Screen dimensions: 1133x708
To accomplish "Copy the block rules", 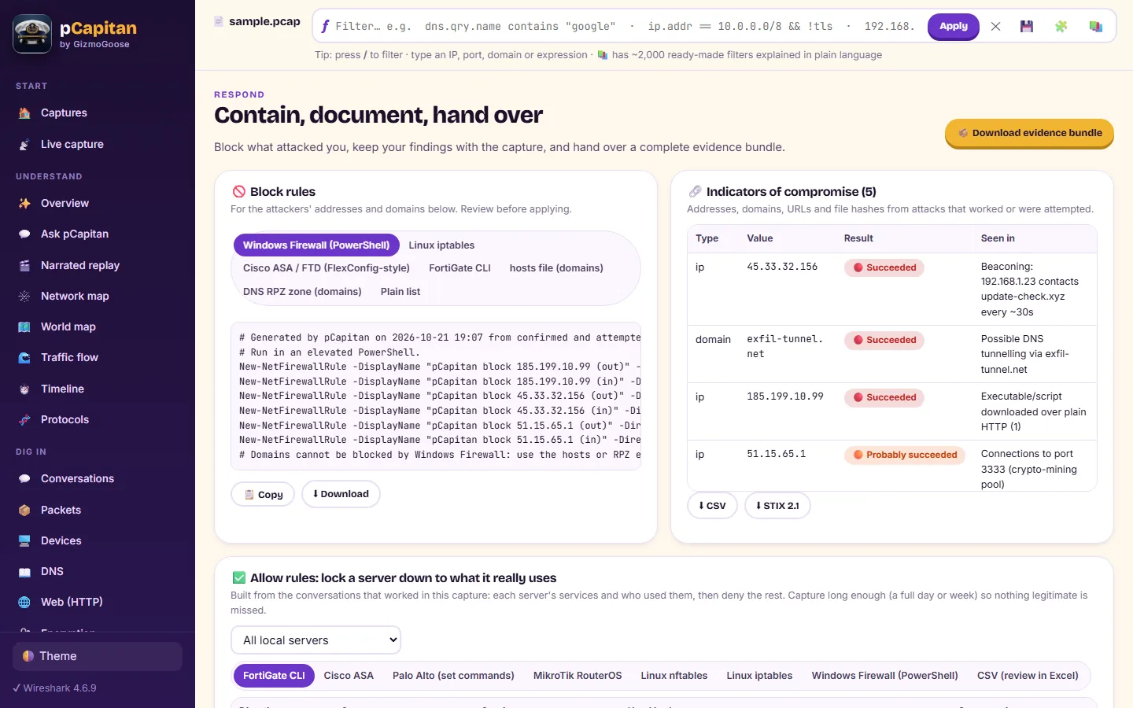I will [263, 495].
